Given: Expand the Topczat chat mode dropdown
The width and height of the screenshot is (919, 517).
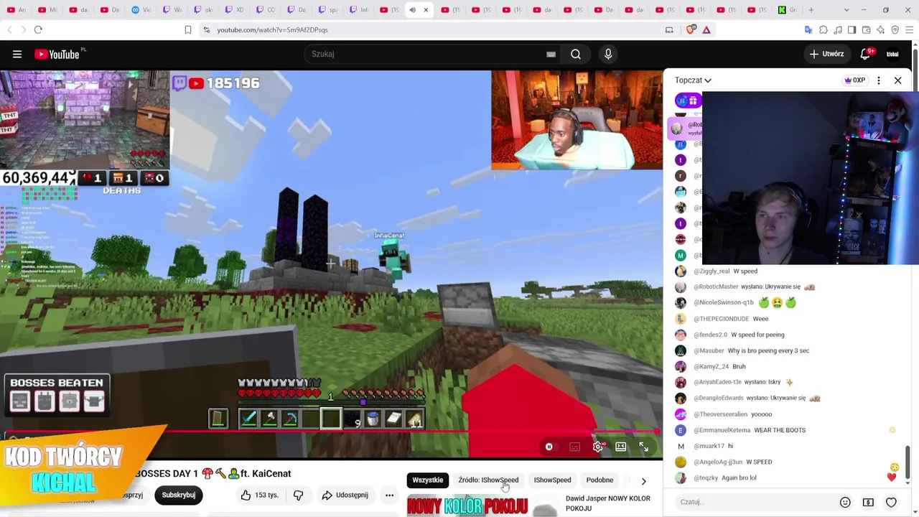Looking at the screenshot, I should click(x=693, y=80).
